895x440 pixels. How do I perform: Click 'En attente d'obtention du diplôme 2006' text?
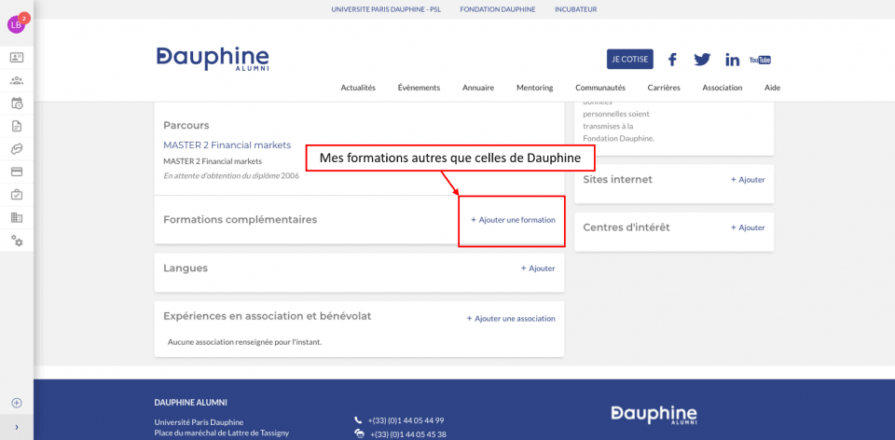[x=231, y=176]
